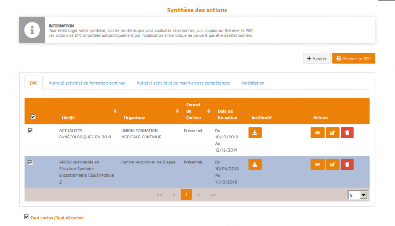Click Générer le PDF button
This screenshot has width=395, height=226.
click(354, 59)
